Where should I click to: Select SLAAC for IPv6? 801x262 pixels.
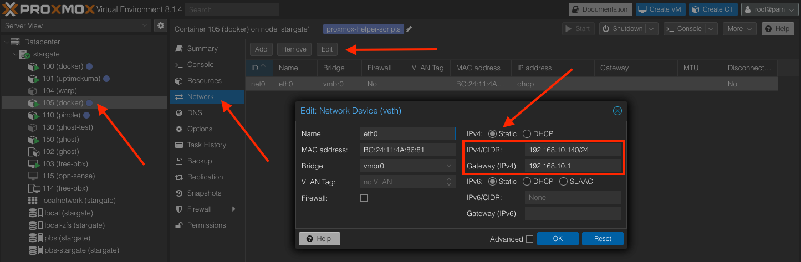pos(564,182)
